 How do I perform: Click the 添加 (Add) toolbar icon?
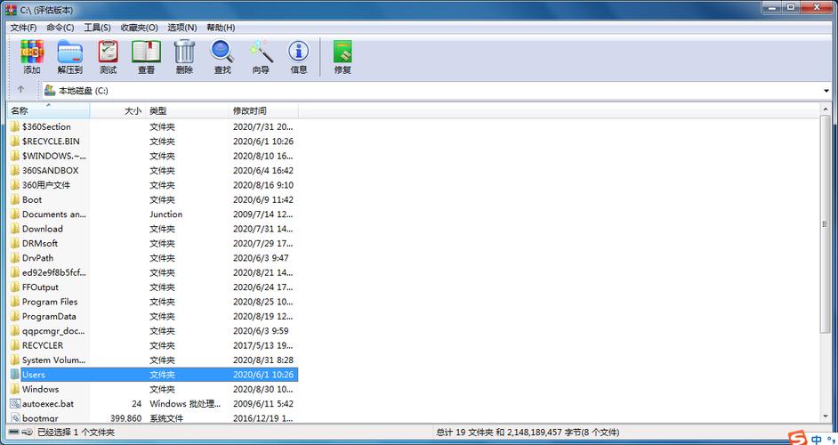(x=32, y=57)
